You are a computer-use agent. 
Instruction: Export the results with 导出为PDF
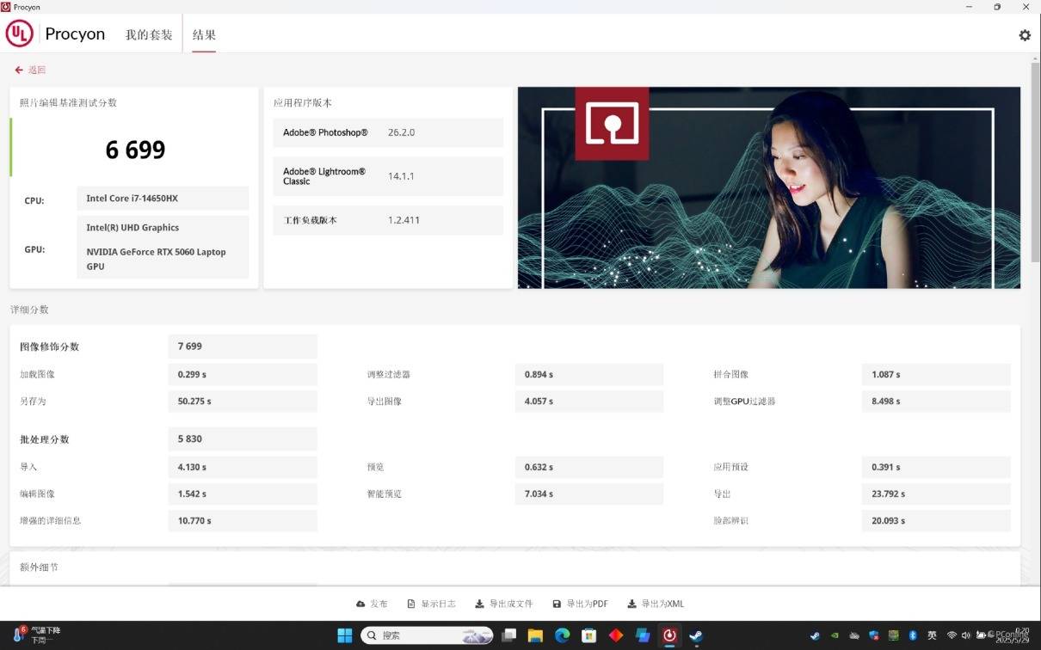[x=580, y=604]
